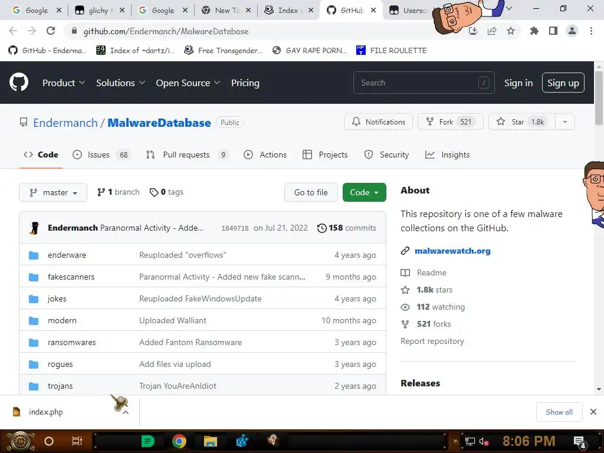Image resolution: width=604 pixels, height=453 pixels.
Task: Open the malwarewatch.org link
Action: tap(452, 251)
